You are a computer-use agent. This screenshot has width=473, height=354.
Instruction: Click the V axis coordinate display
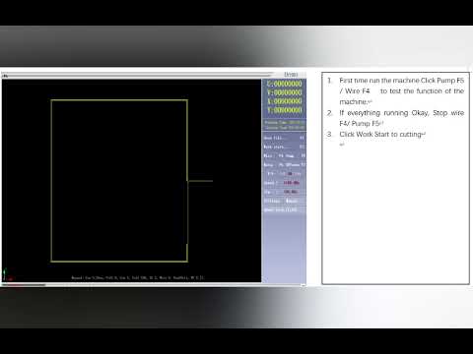coord(284,110)
